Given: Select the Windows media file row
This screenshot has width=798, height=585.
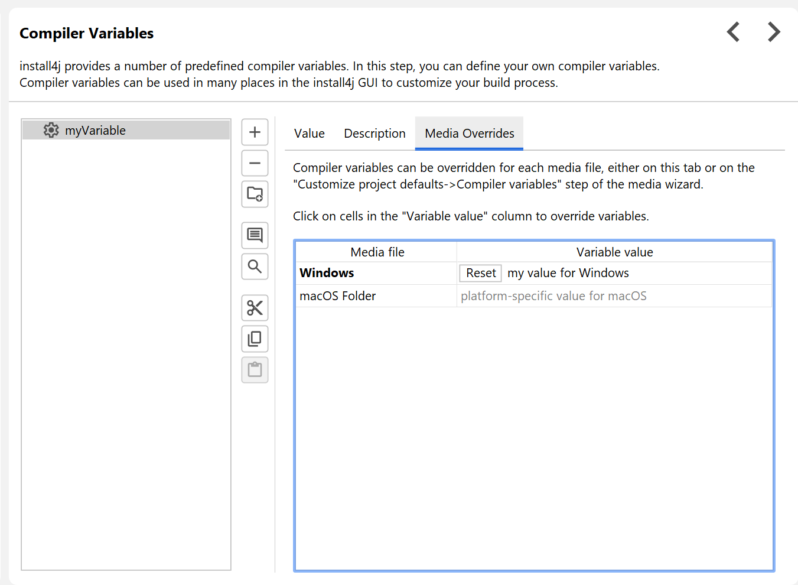Looking at the screenshot, I should tap(376, 273).
